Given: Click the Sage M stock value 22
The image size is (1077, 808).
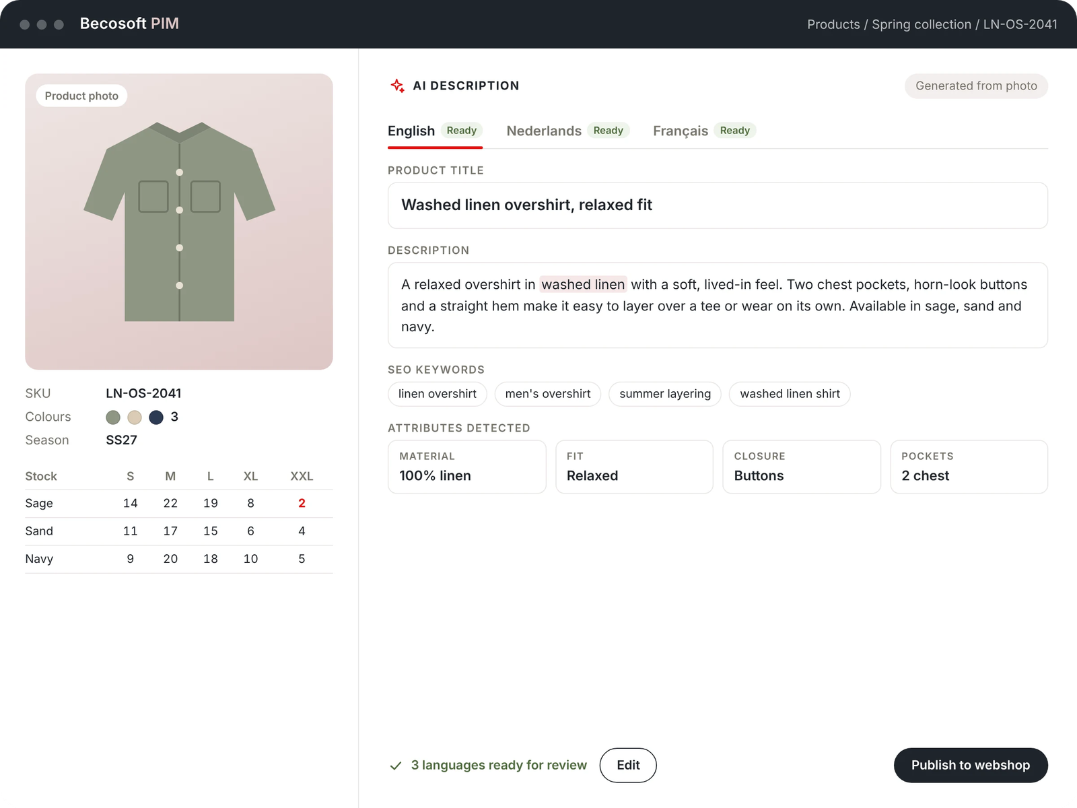Looking at the screenshot, I should (x=170, y=504).
